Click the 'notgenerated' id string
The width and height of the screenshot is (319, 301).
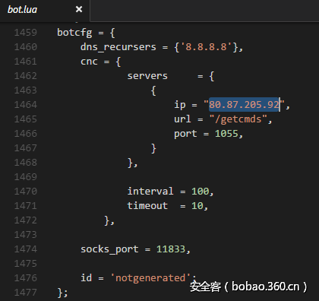[x=150, y=278]
